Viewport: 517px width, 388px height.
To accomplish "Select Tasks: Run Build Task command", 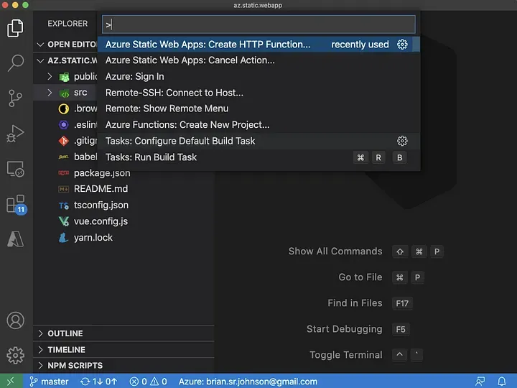I will pyautogui.click(x=258, y=157).
